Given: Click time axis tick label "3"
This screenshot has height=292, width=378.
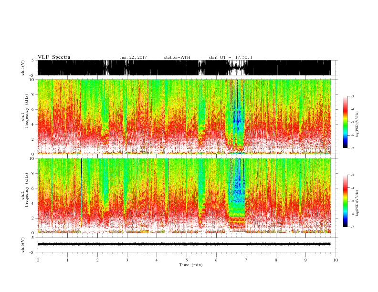Looking at the screenshot, I should click(x=127, y=260).
